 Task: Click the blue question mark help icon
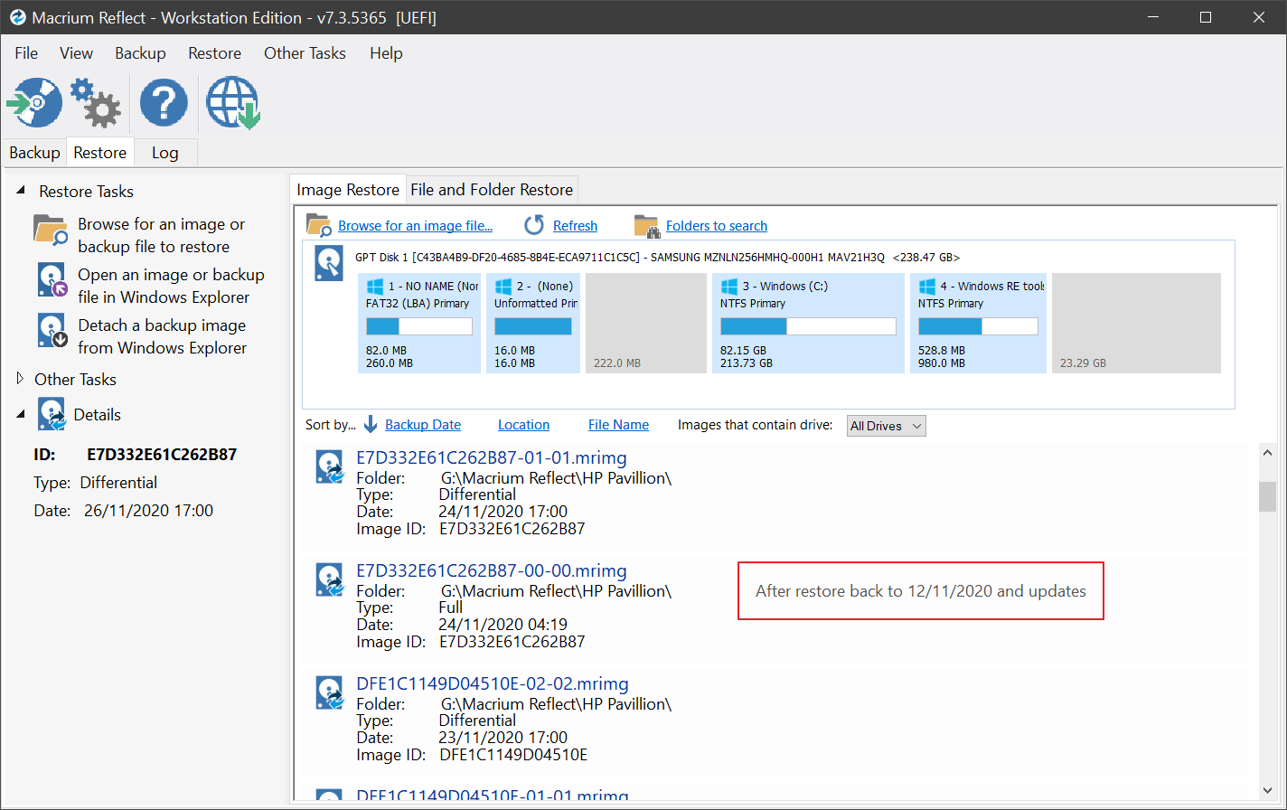[164, 102]
